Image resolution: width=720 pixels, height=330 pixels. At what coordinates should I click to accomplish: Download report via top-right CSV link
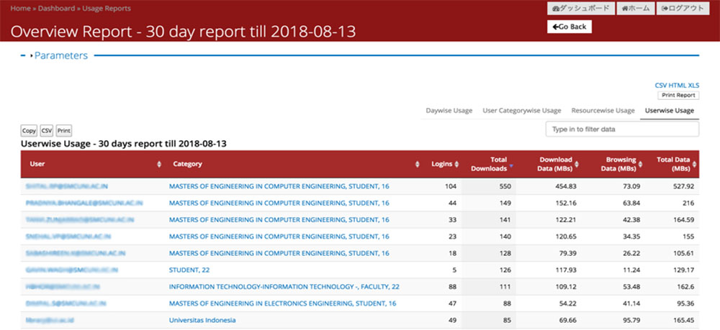[661, 86]
